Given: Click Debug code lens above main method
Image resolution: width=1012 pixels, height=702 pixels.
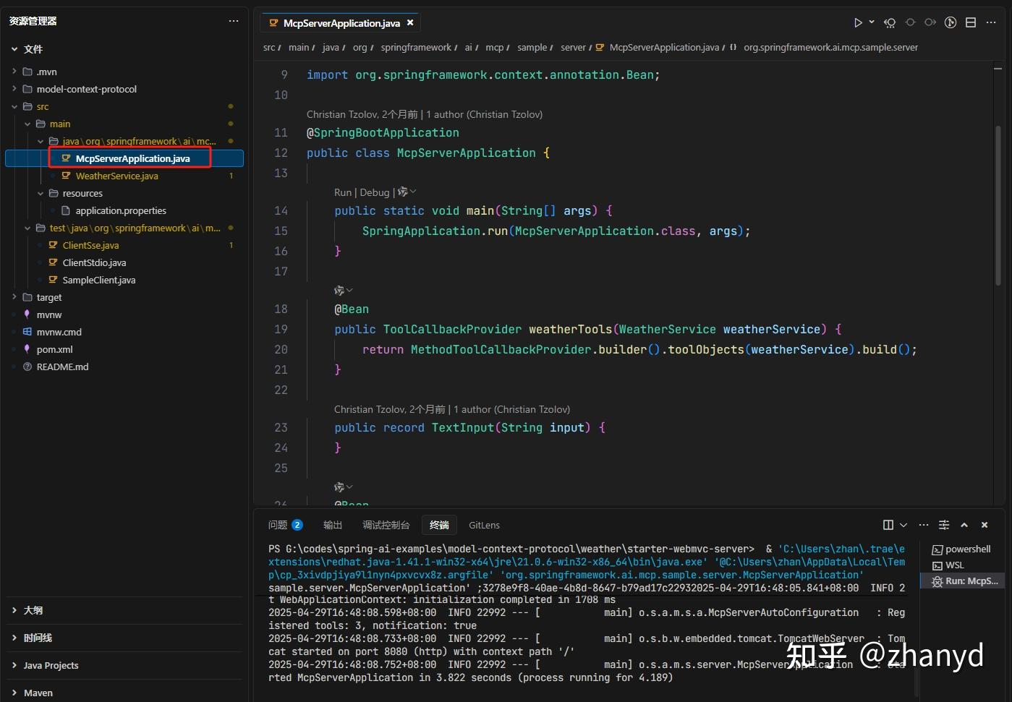Looking at the screenshot, I should coord(374,192).
